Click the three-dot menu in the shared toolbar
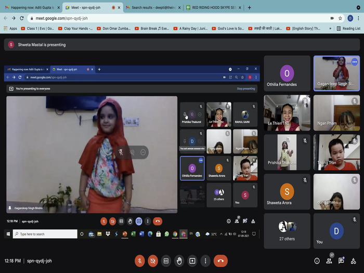 pyautogui.click(x=148, y=221)
